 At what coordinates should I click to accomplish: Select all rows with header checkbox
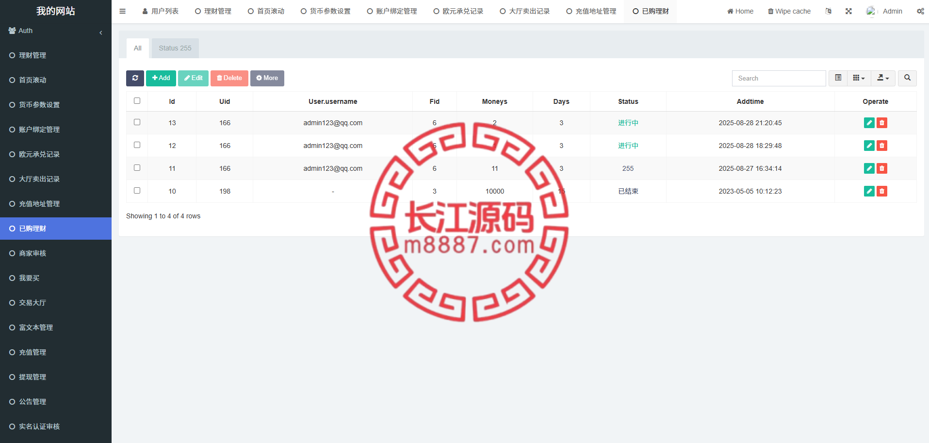(x=137, y=101)
